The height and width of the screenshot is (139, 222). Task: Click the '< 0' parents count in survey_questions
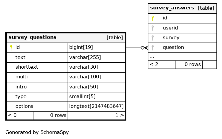(x=12, y=115)
